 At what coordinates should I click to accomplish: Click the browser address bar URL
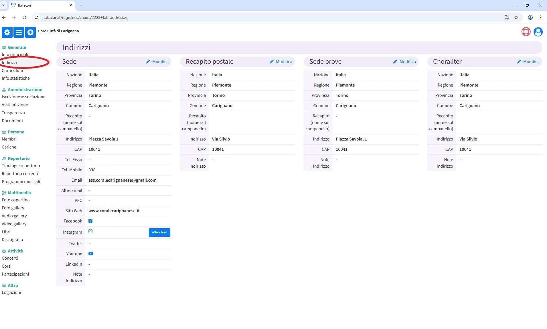pos(85,17)
